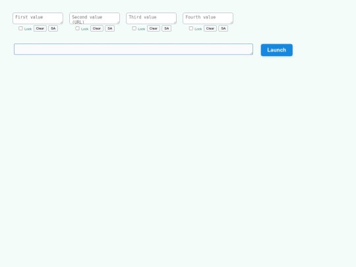
Task: Clear the Fourth value field
Action: [x=210, y=28]
